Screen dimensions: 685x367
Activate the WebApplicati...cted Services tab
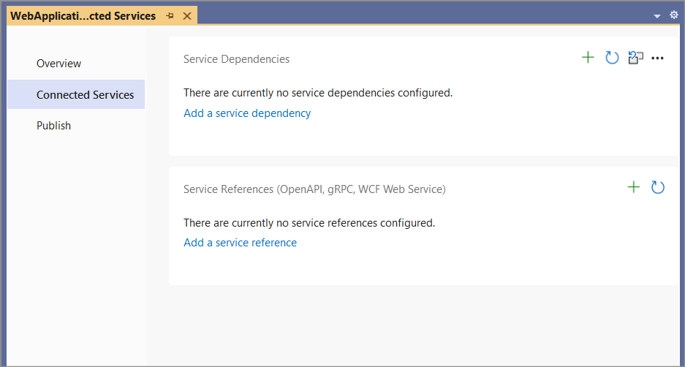83,15
